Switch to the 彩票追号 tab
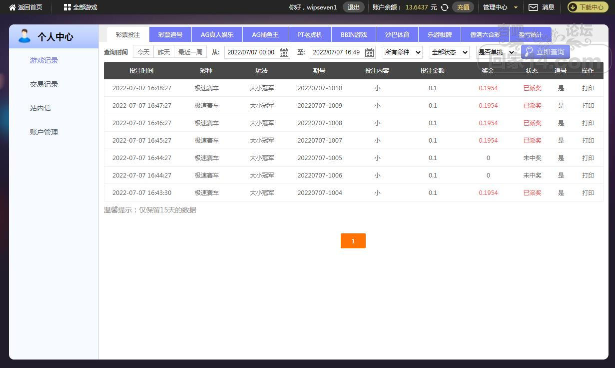Screen dimensions: 615x368 (x=170, y=35)
